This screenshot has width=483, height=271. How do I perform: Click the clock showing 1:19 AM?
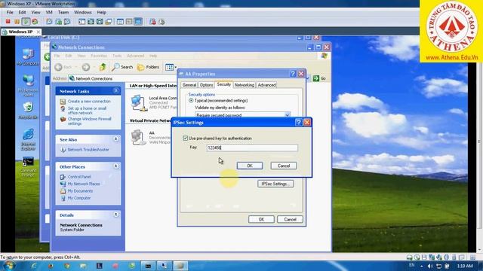(465, 266)
